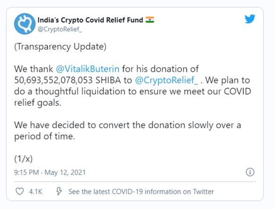Click the 50,693,552,078,053 SHIBA amount text

point(68,80)
